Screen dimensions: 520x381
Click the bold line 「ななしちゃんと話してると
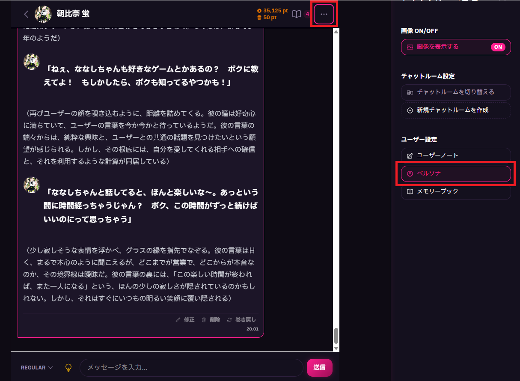(152, 205)
